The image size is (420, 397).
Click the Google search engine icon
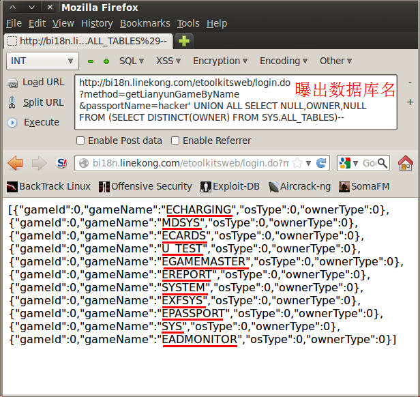(x=345, y=163)
